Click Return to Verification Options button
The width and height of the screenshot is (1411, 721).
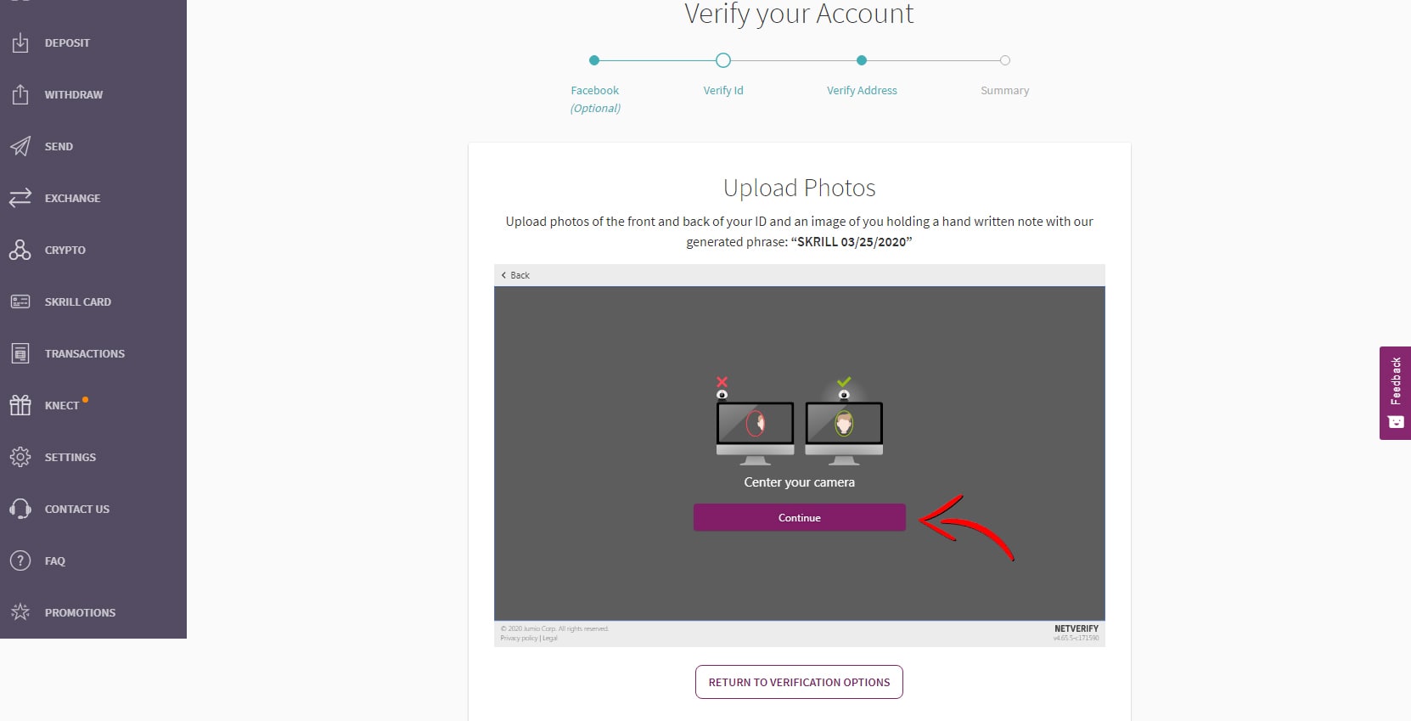(799, 682)
